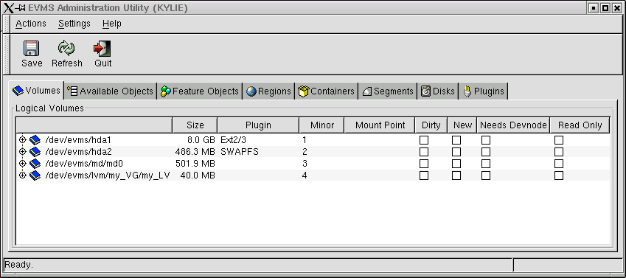Screen dimensions: 626x278
Task: Click the Quit door icon
Action: pos(102,49)
